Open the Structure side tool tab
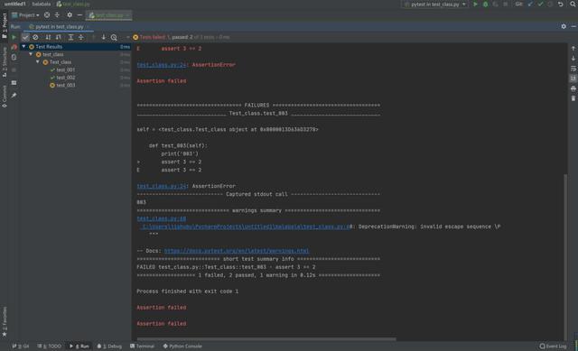Viewport: 578px width, 351px height. coord(5,62)
